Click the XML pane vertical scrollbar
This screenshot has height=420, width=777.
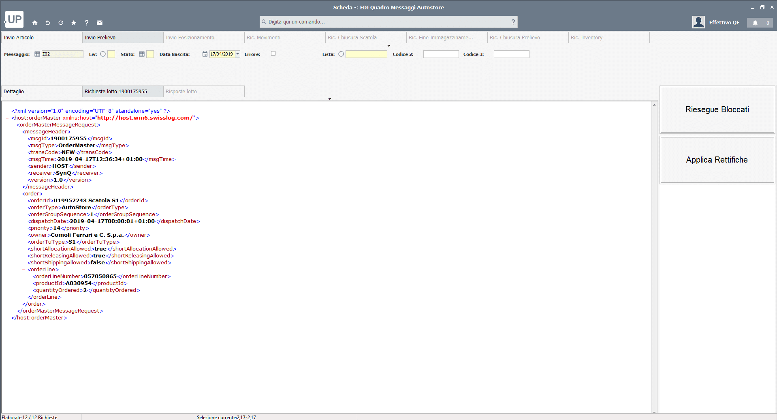654,258
